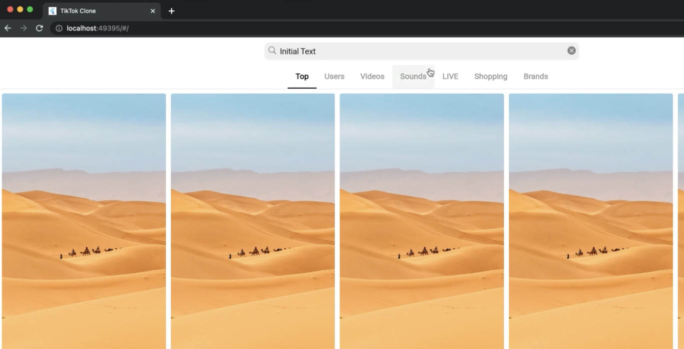Click the green fullscreen window button
Viewport: 684px width, 349px height.
30,9
